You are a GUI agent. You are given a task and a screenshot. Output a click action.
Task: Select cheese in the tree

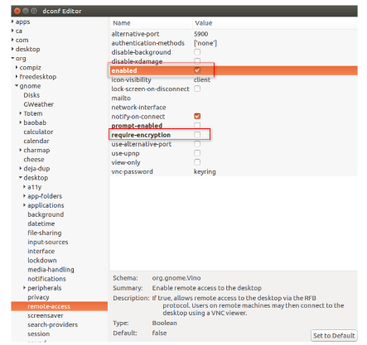34,160
